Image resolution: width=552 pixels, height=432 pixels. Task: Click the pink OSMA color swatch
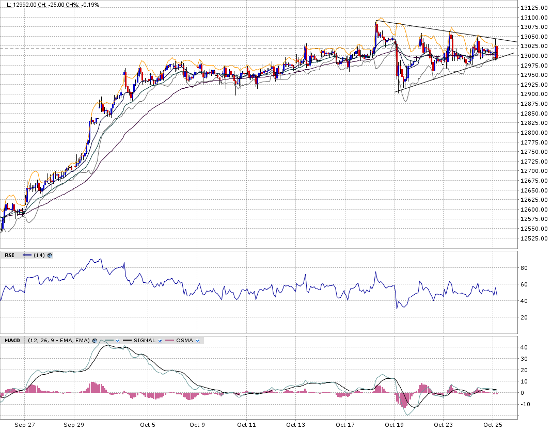click(169, 341)
